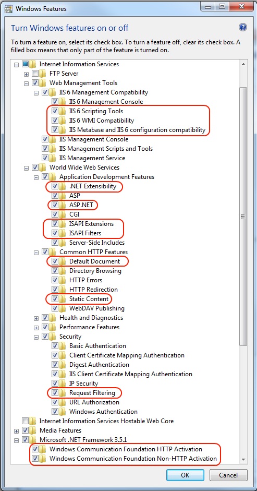Click the folder icon beside ASP.NET
Screen dimensions: 257x491
tap(63, 205)
